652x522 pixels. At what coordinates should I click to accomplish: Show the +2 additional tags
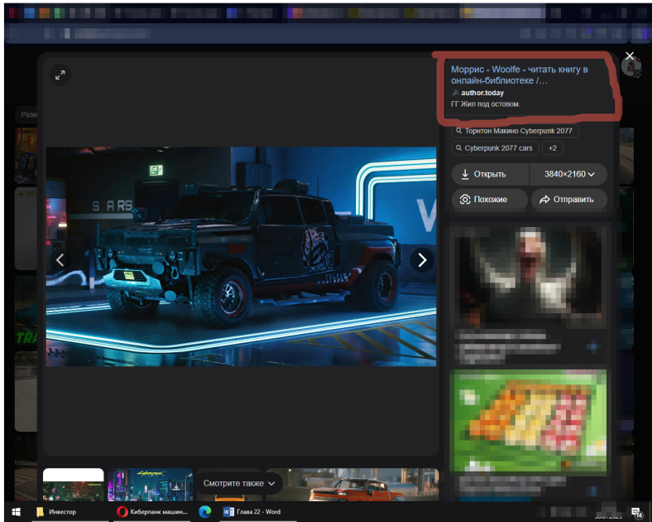552,148
